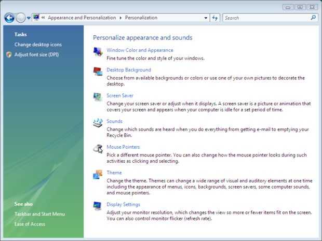Maximize the Personalization window
Image resolution: width=322 pixels, height=241 pixels.
[300, 7]
